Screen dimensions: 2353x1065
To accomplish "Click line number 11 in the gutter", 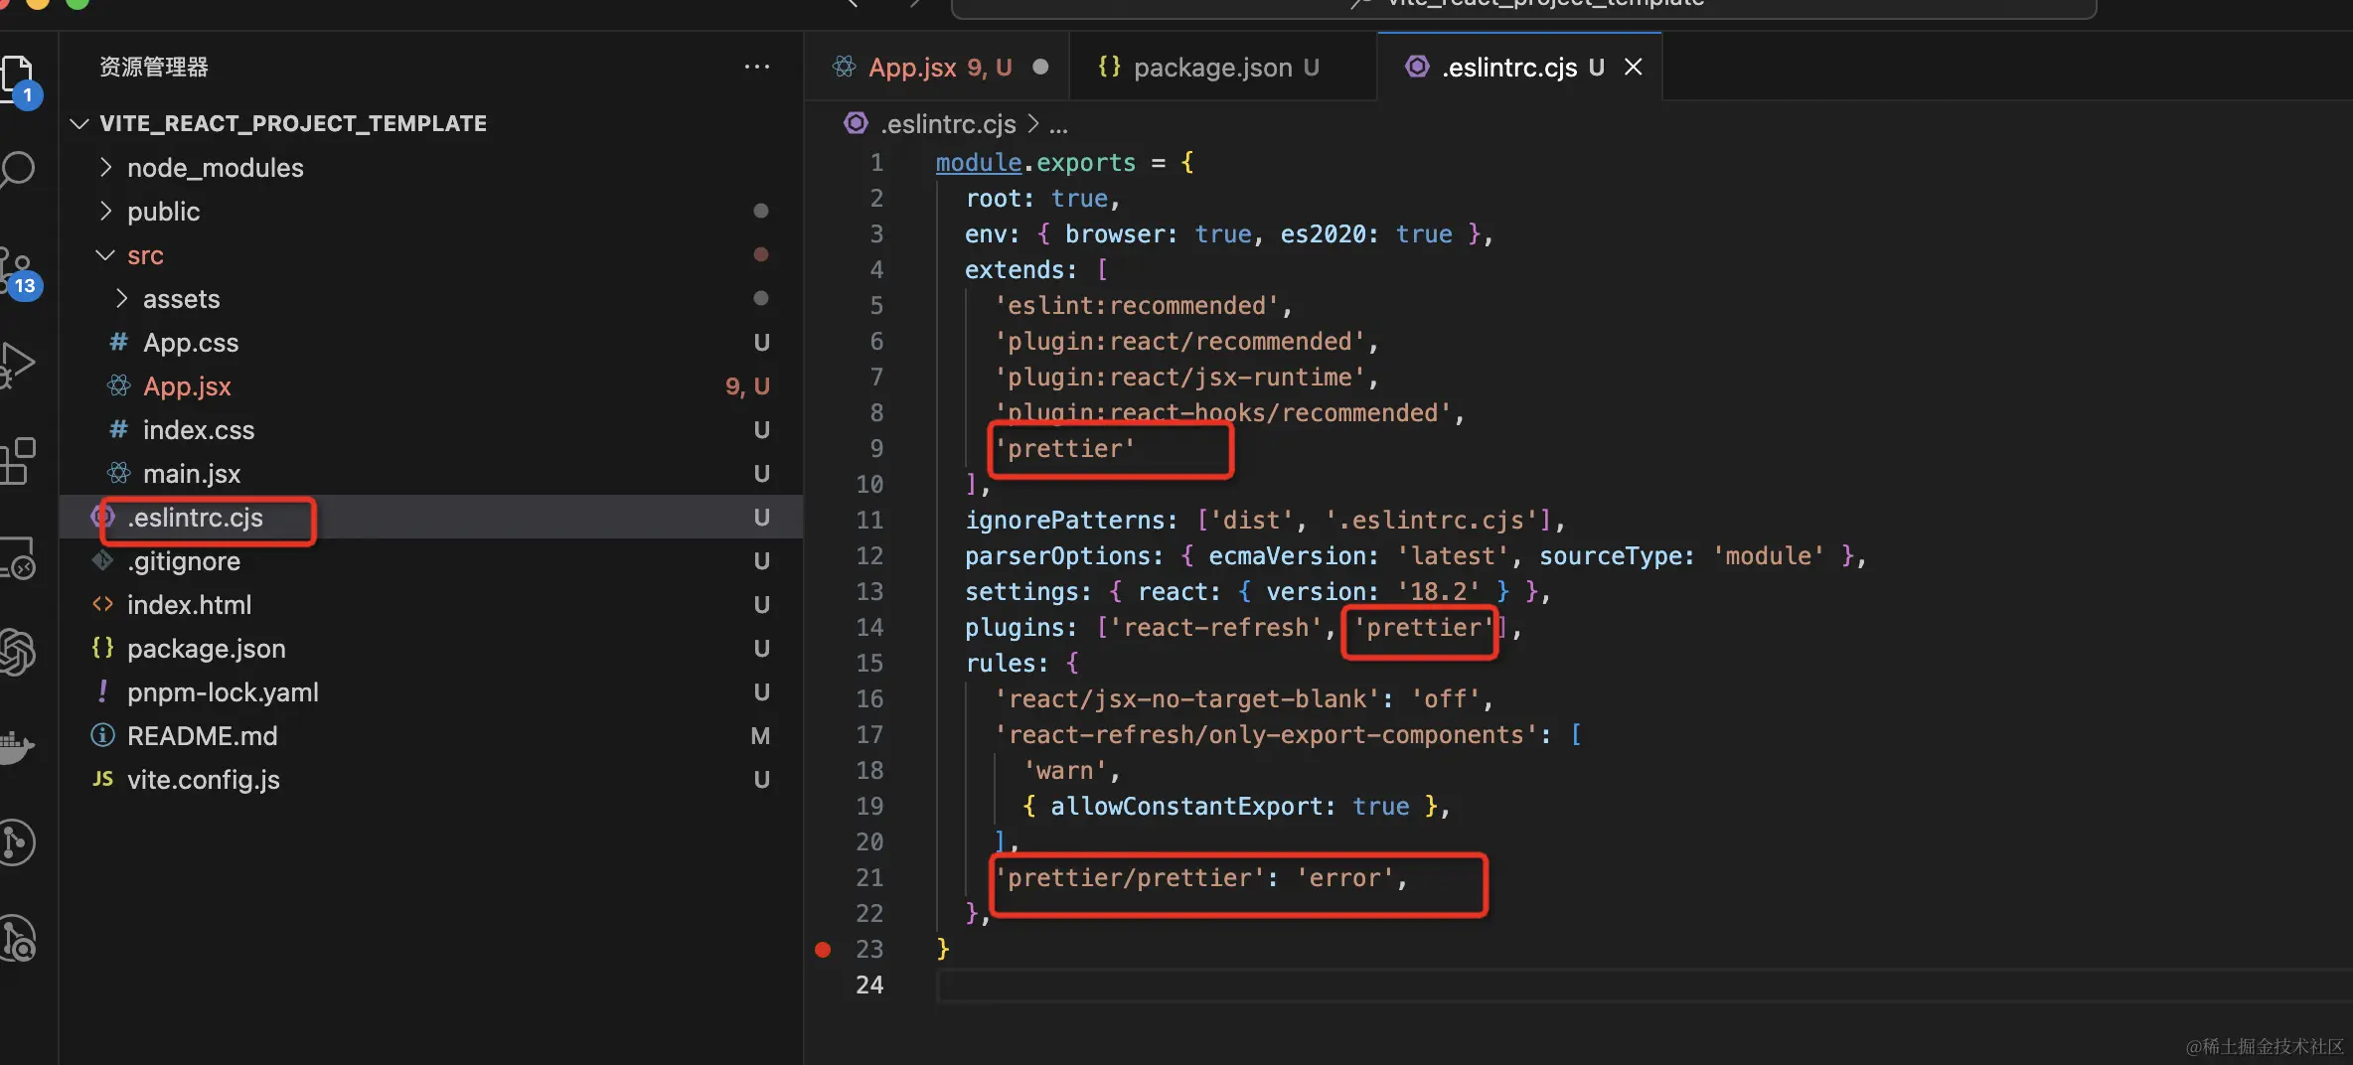I will pos(868,520).
